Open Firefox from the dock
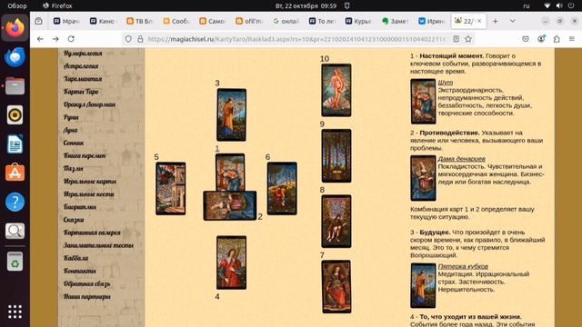 coord(15,28)
